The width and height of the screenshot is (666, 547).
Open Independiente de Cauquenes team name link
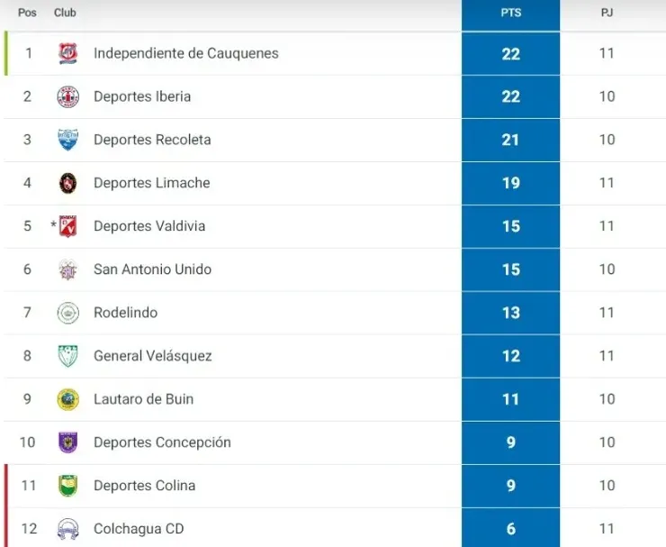185,53
